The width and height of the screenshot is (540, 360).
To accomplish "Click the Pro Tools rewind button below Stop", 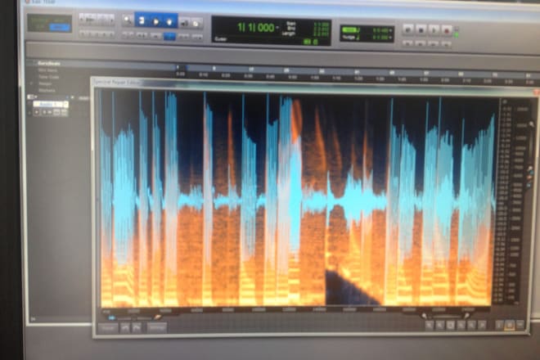I will click(421, 43).
